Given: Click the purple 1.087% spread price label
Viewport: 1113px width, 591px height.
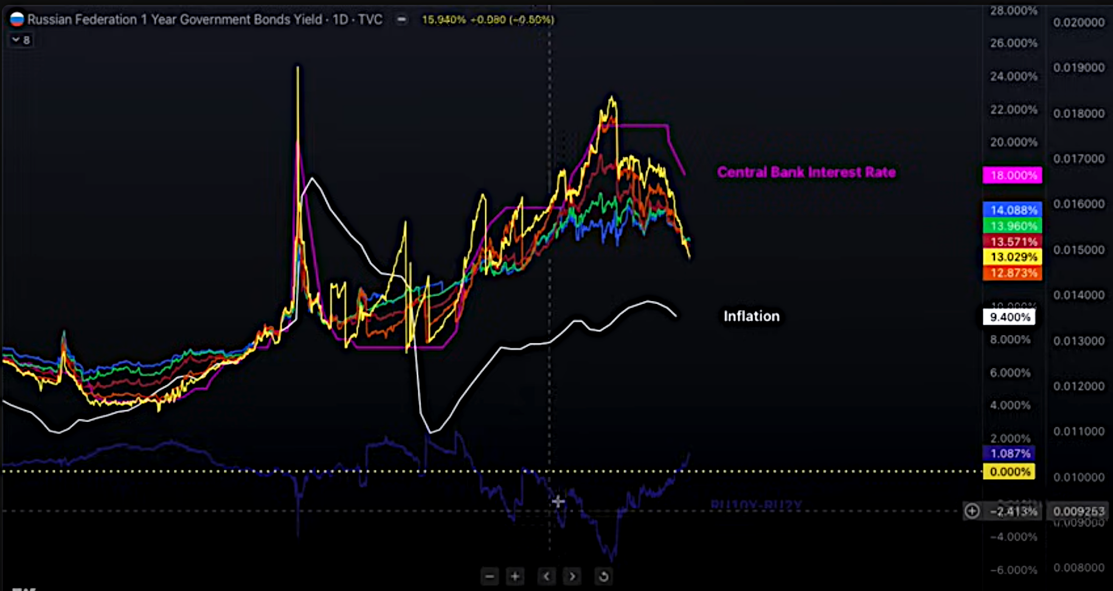Looking at the screenshot, I should coord(1010,454).
